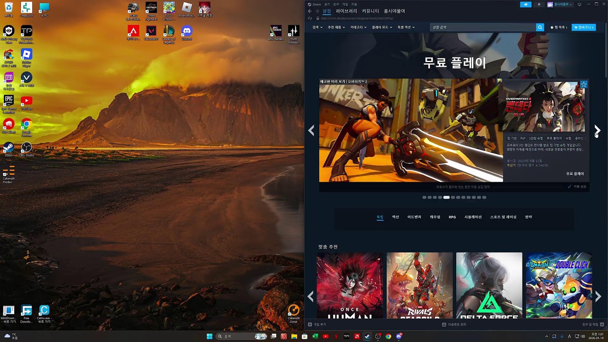This screenshot has height=342, width=608.
Task: Open the Roblox Player desktop shortcut
Action: point(27,57)
